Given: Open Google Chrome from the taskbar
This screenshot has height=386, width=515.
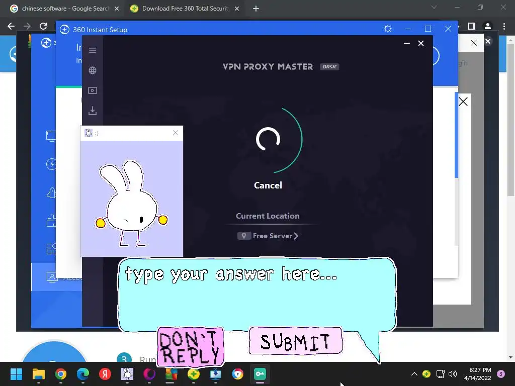Looking at the screenshot, I should point(61,374).
